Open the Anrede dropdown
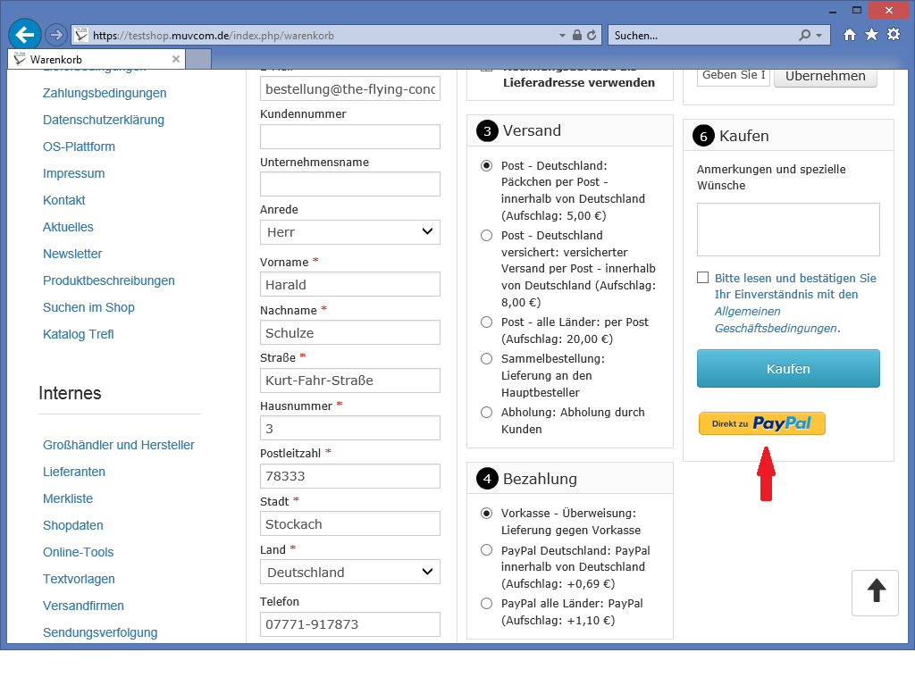Screen dimensions: 915x686 350,232
